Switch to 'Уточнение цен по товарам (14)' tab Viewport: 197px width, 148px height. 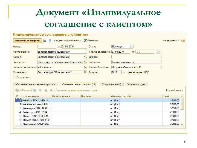79,84
